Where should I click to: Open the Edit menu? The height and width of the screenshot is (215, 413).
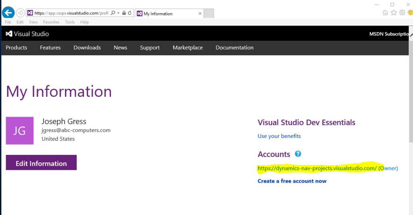click(x=20, y=22)
